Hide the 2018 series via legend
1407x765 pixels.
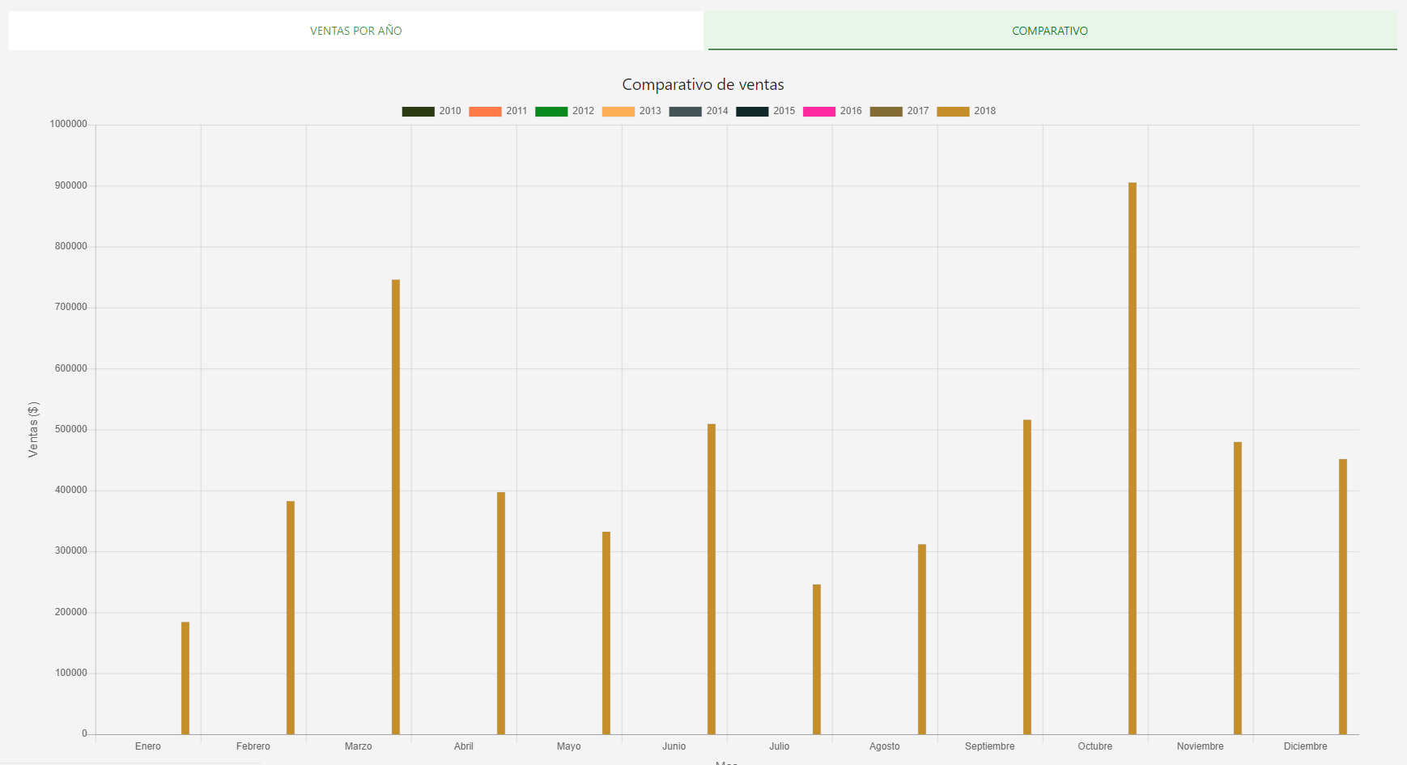966,111
